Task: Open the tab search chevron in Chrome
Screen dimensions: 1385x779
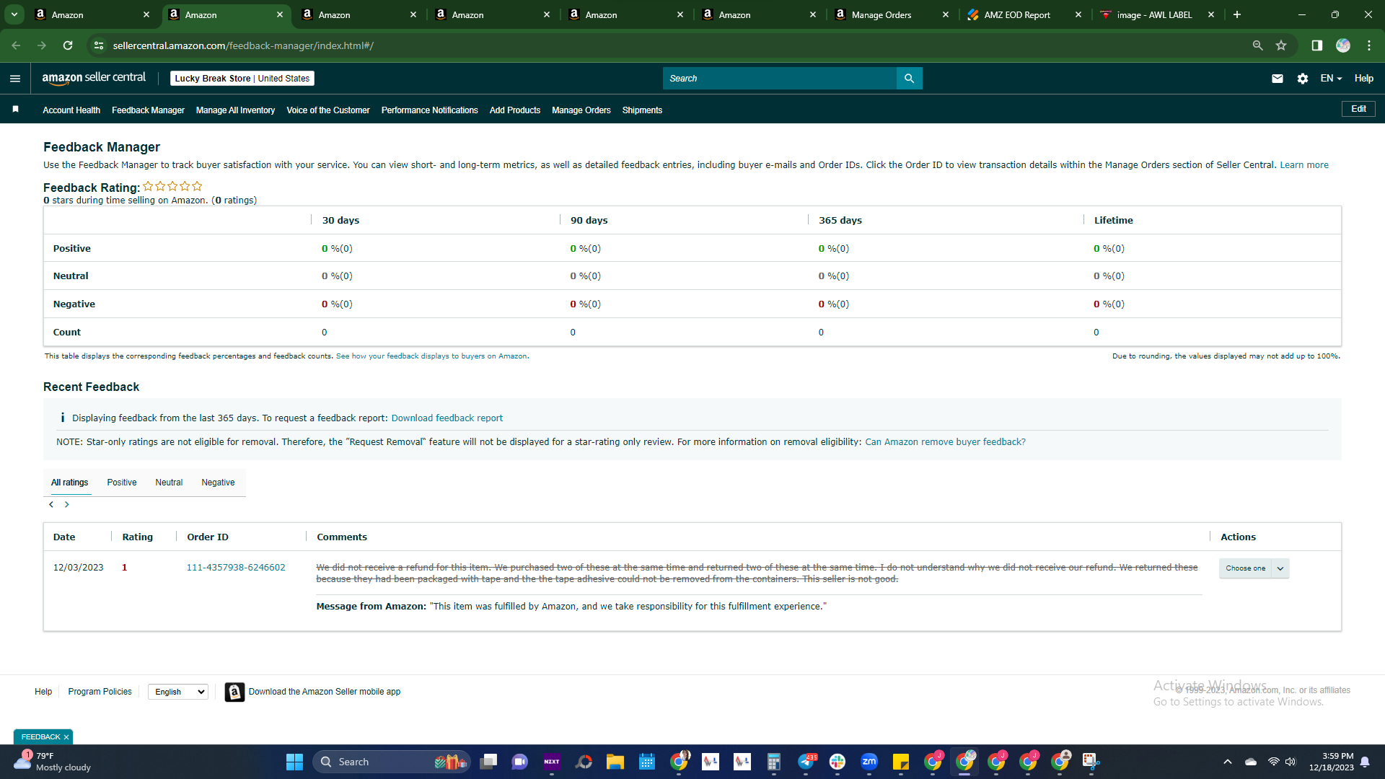Action: pos(14,14)
